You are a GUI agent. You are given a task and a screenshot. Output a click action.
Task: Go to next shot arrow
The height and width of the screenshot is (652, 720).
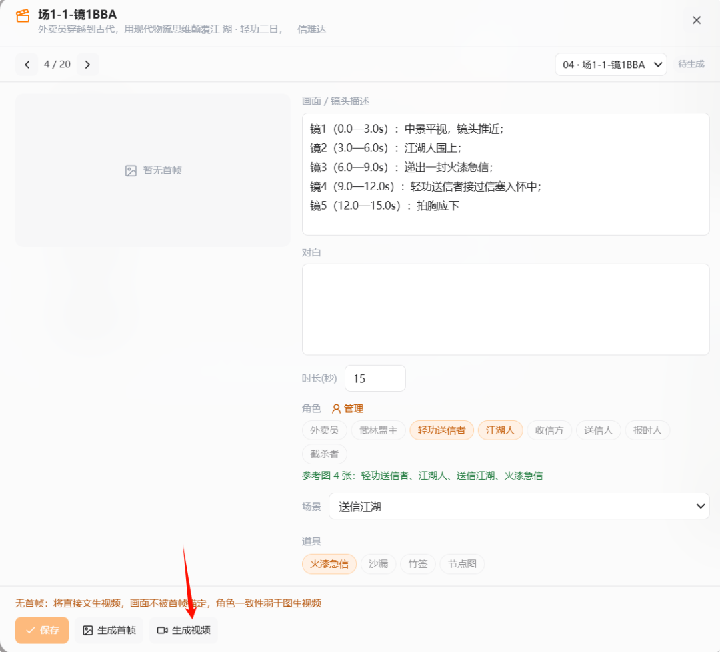click(x=87, y=65)
